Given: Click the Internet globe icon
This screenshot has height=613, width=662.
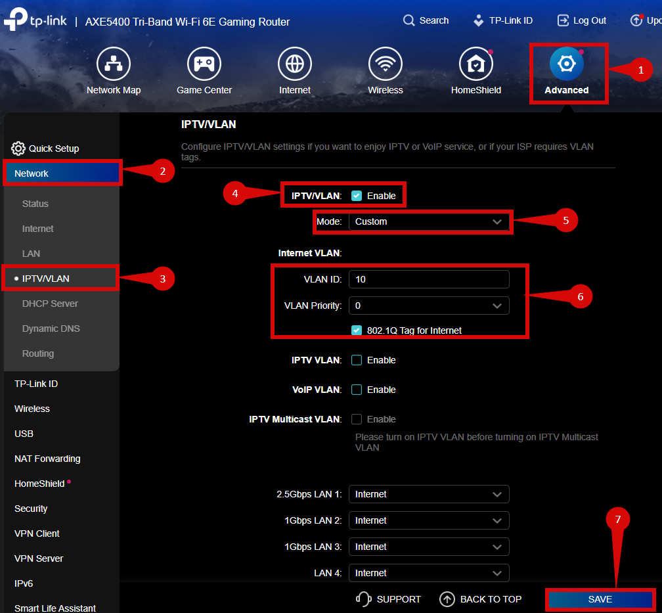Looking at the screenshot, I should click(x=295, y=64).
